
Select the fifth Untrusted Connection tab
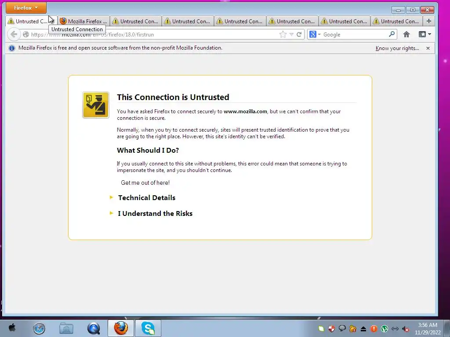[293, 21]
